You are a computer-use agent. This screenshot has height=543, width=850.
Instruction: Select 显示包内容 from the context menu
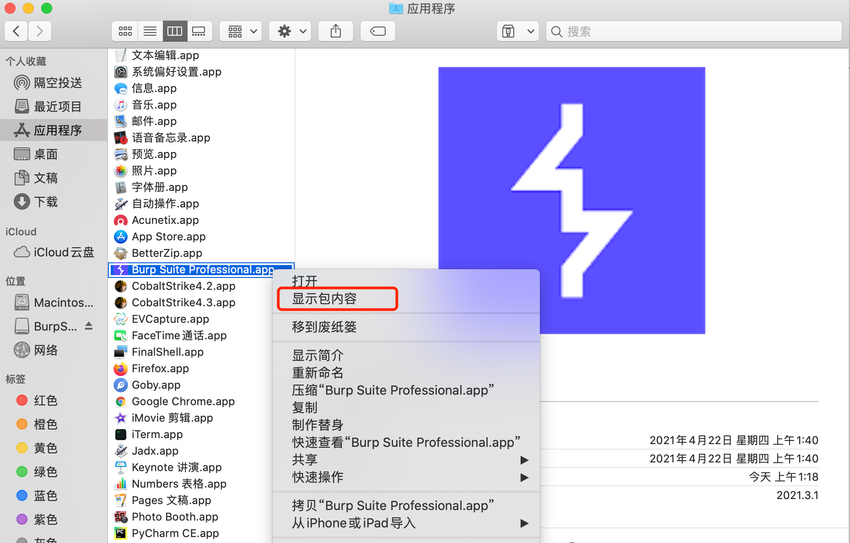(337, 299)
